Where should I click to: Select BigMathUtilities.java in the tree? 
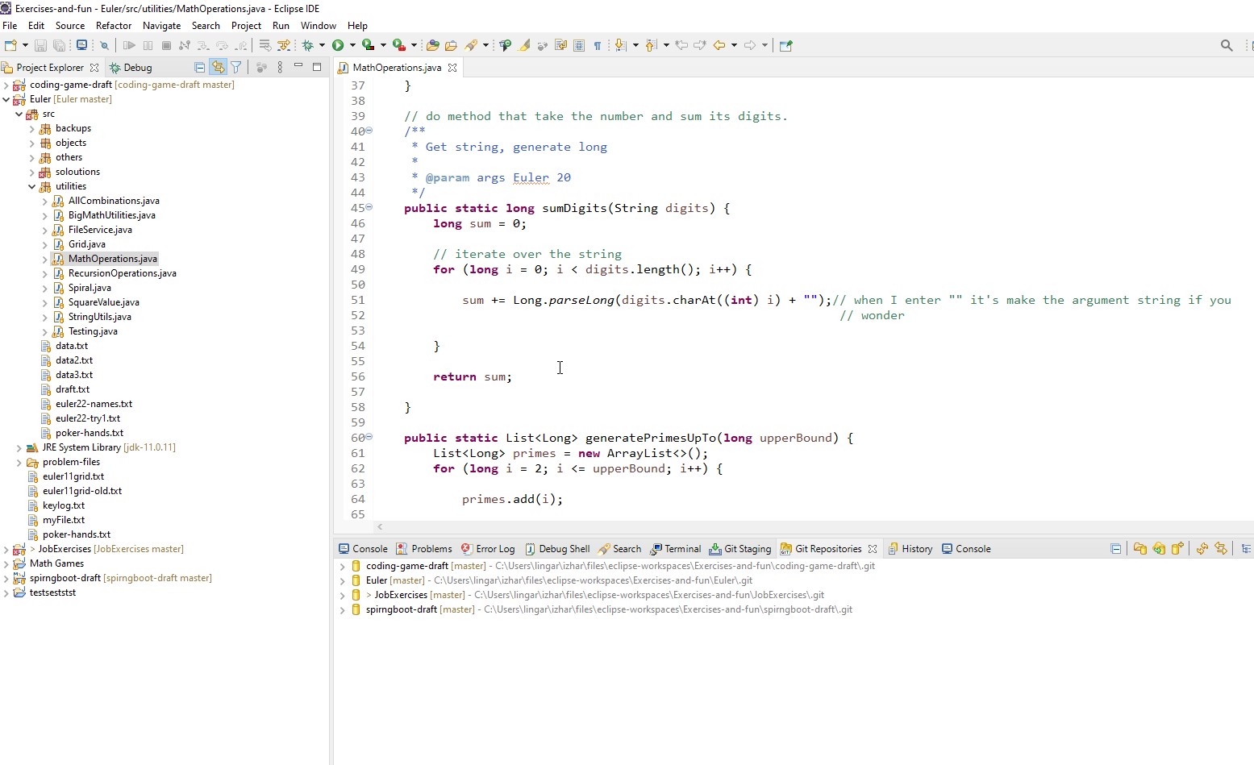[111, 215]
